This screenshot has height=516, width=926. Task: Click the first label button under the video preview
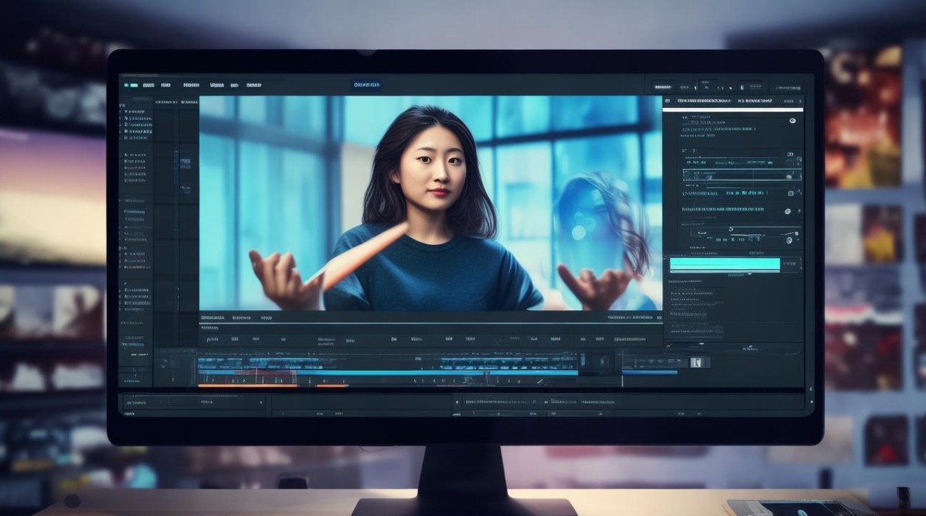point(212,318)
